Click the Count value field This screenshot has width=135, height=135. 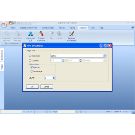[48, 78]
